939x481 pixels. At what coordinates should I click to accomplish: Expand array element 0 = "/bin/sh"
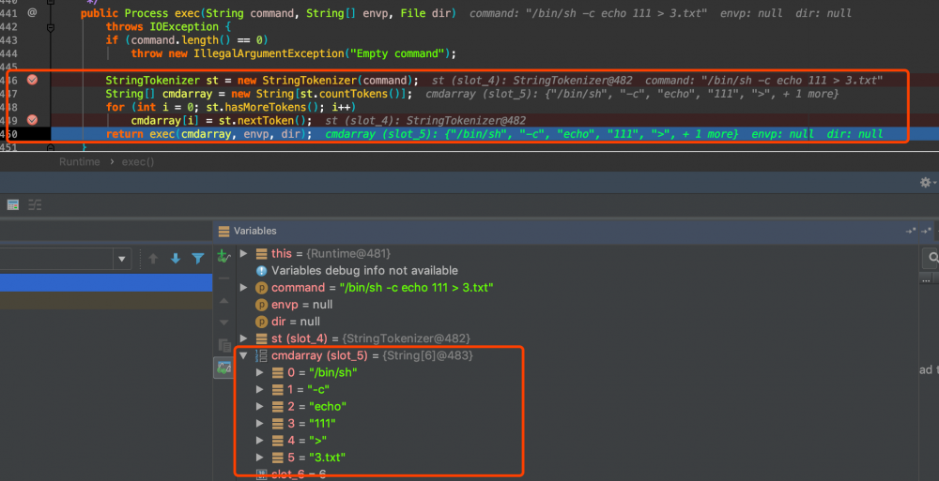[260, 372]
